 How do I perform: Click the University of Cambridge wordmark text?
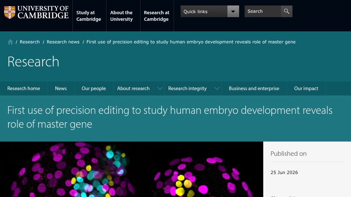pos(43,12)
